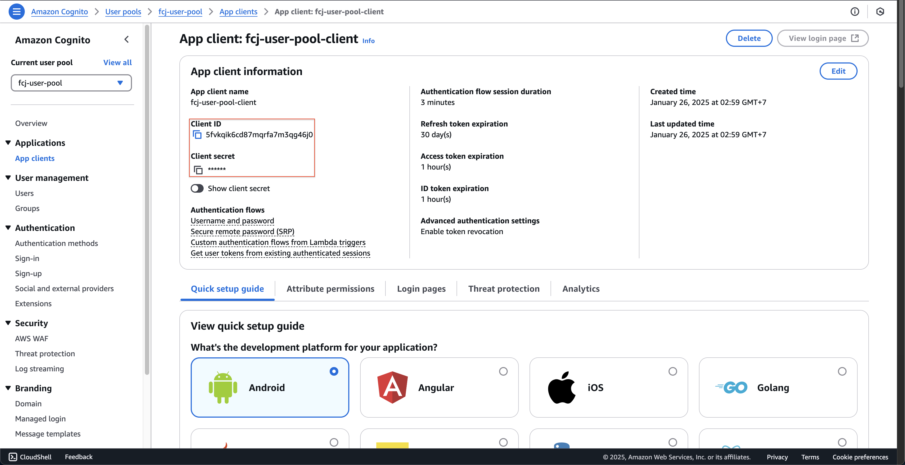This screenshot has height=465, width=905.
Task: Open Cookie preferences in footer
Action: click(860, 457)
